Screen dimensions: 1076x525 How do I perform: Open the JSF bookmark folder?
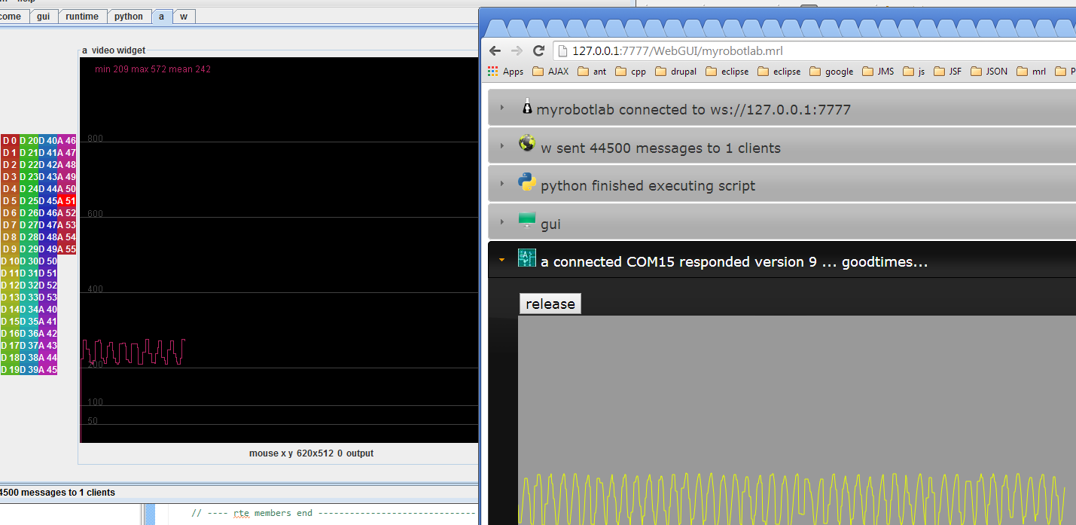948,72
